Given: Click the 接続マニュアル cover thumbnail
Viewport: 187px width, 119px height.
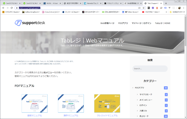Looking at the screenshot, I should point(35,103).
